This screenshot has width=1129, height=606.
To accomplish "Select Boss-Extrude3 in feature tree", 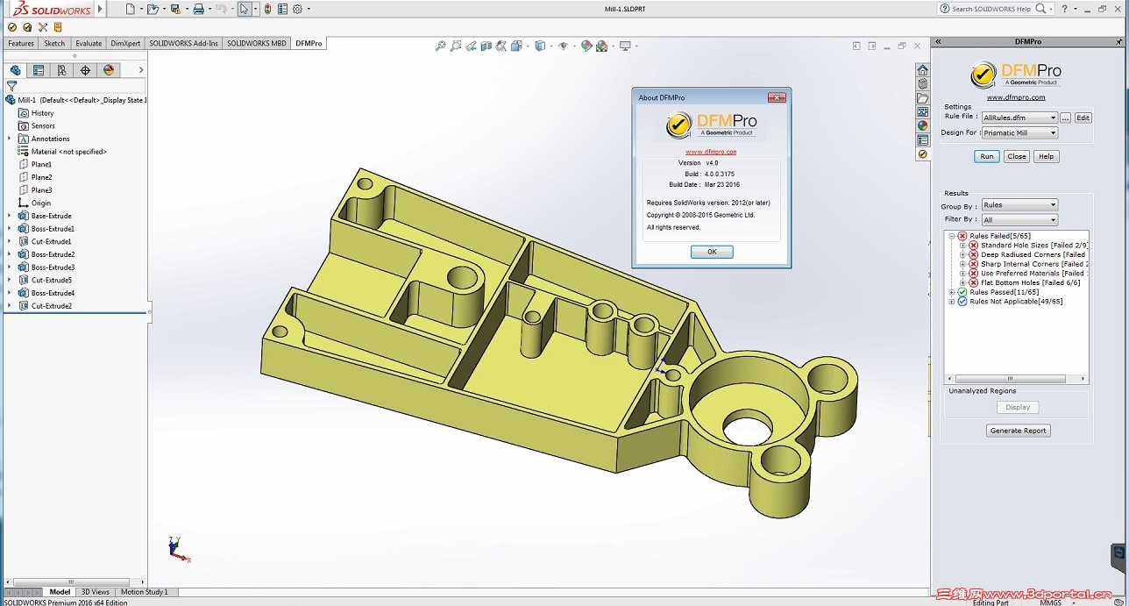I will [53, 267].
